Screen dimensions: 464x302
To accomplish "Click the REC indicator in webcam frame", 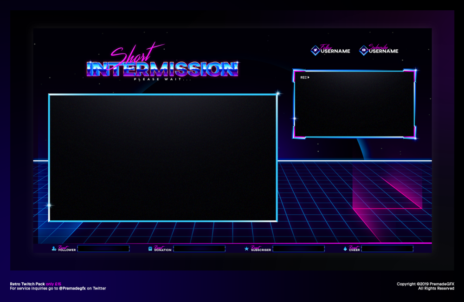I will click(304, 78).
